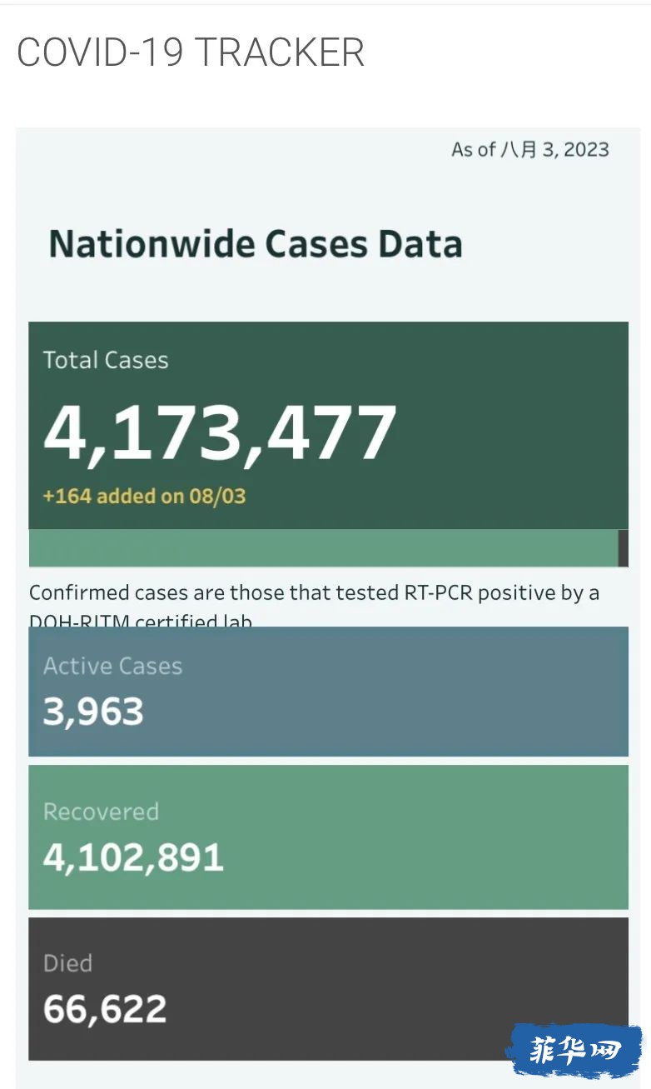Select the 'As of 八月 3, 2023' date label
The height and width of the screenshot is (1089, 651).
(x=530, y=150)
